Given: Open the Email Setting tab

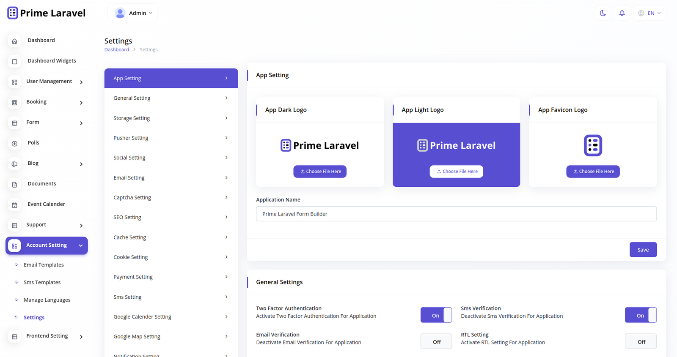Looking at the screenshot, I should [x=171, y=178].
